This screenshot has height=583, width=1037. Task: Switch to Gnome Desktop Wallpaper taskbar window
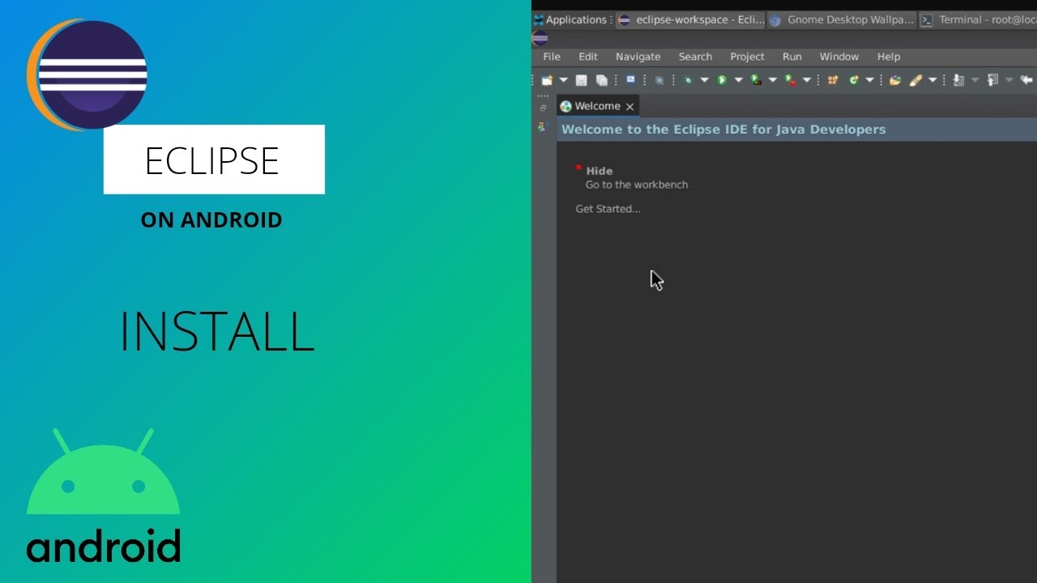point(841,20)
